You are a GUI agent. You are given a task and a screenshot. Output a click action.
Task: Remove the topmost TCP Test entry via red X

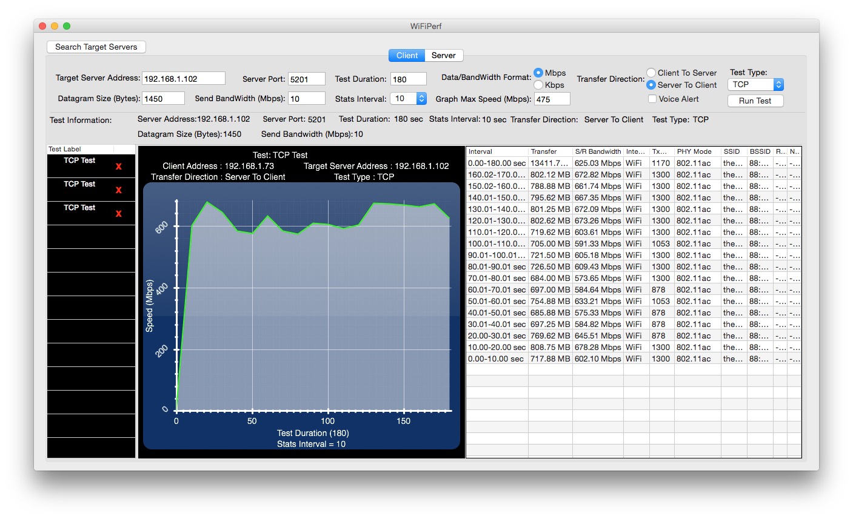point(119,167)
